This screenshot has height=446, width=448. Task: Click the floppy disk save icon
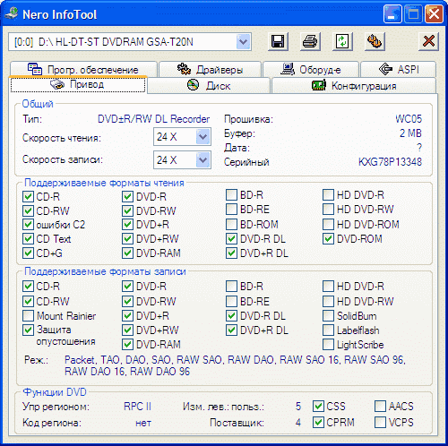(x=278, y=41)
